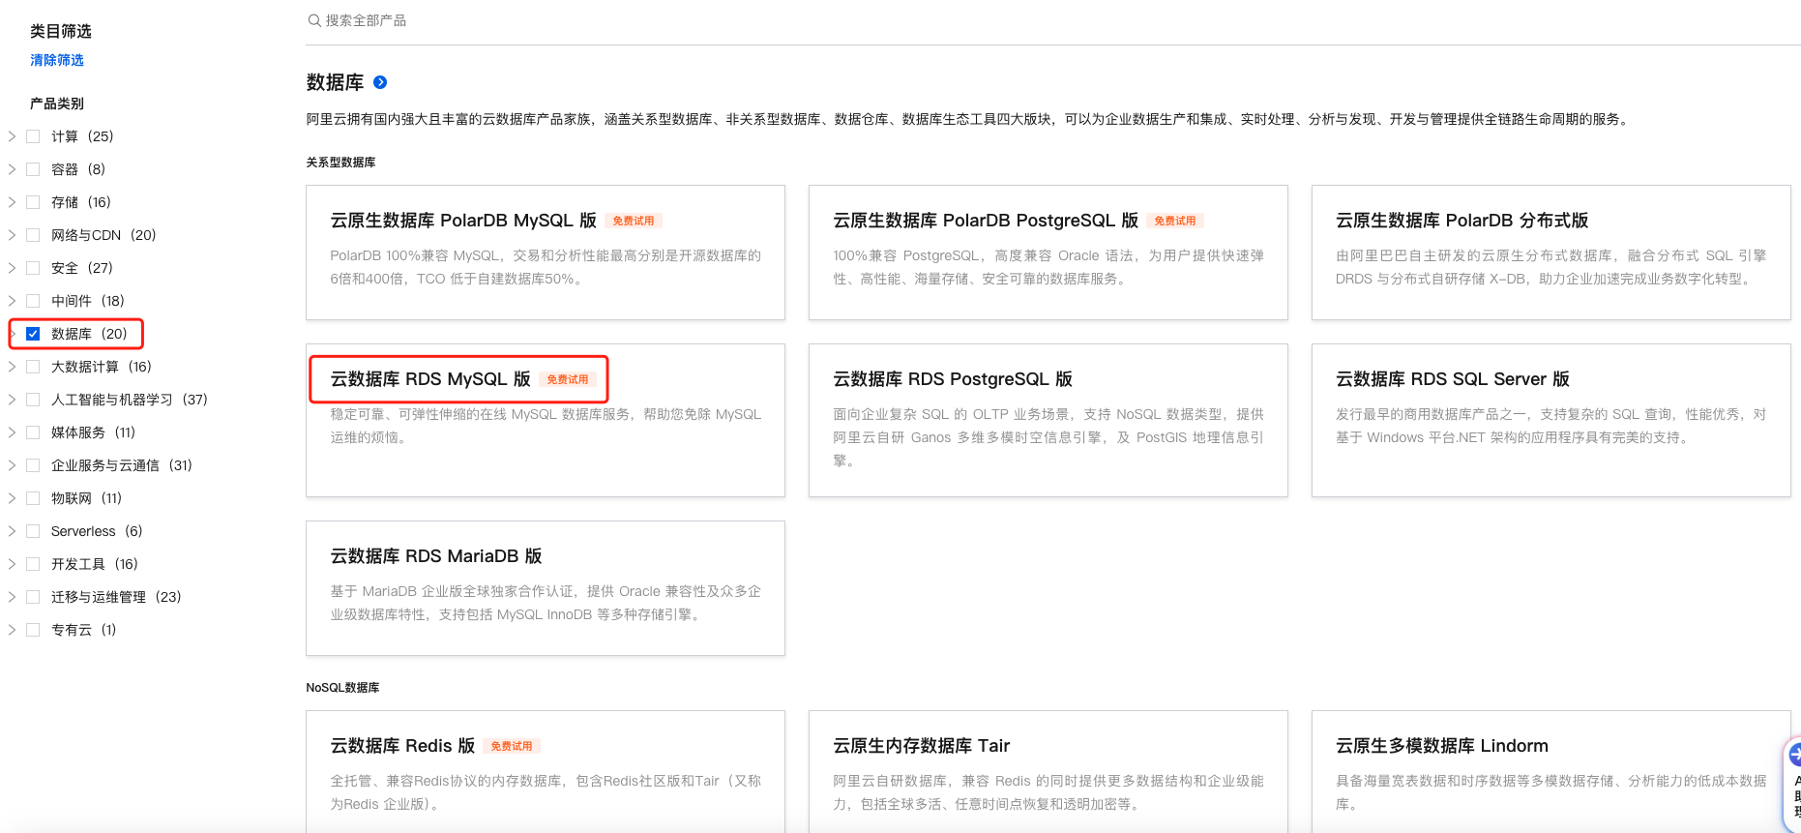
Task: Check the 媒体服务 (11) checkbox
Action: (x=33, y=432)
